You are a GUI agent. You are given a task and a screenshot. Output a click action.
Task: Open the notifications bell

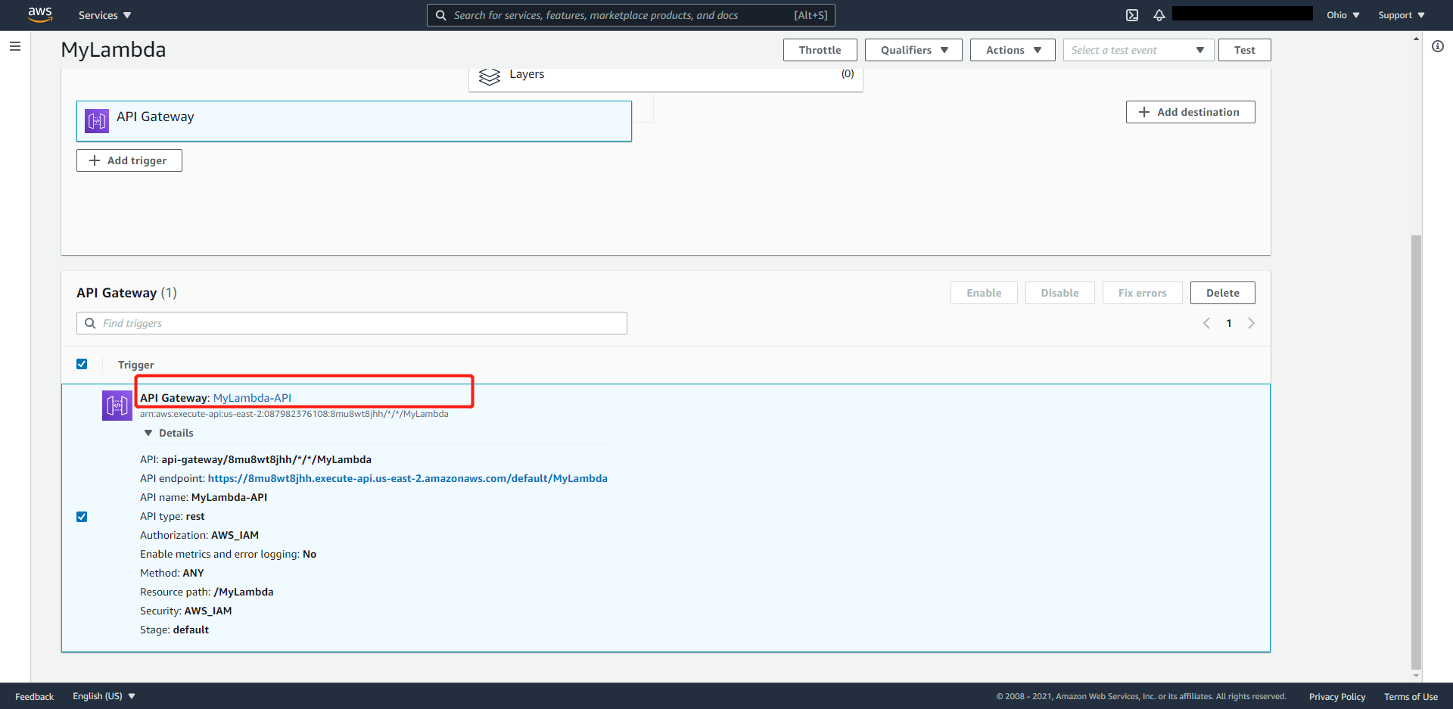1159,14
